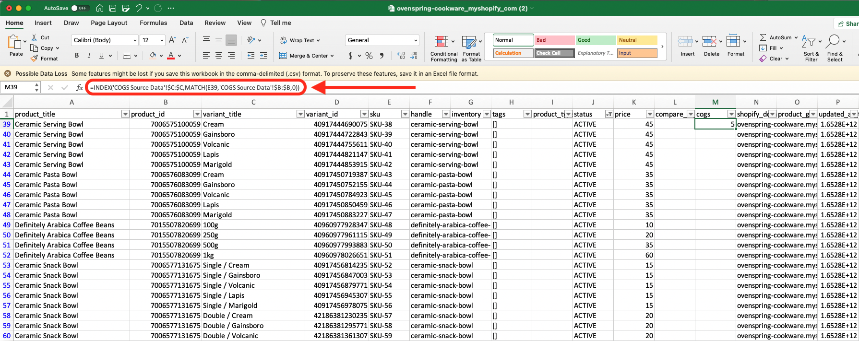Click the Wrap Text button

(x=301, y=40)
